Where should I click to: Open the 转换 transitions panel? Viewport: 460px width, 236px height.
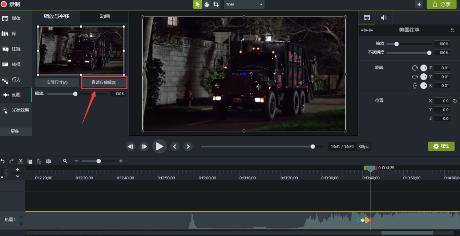(x=16, y=64)
